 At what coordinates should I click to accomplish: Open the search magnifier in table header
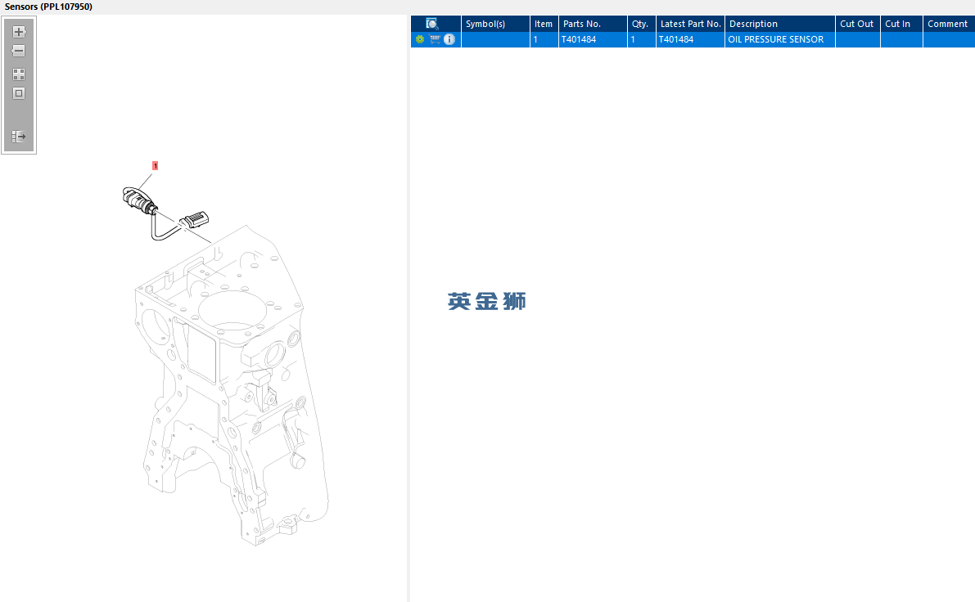[x=432, y=24]
